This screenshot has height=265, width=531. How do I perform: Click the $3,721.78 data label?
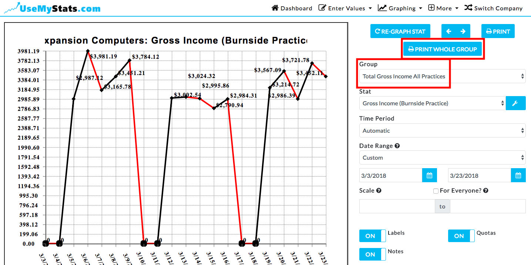click(296, 60)
